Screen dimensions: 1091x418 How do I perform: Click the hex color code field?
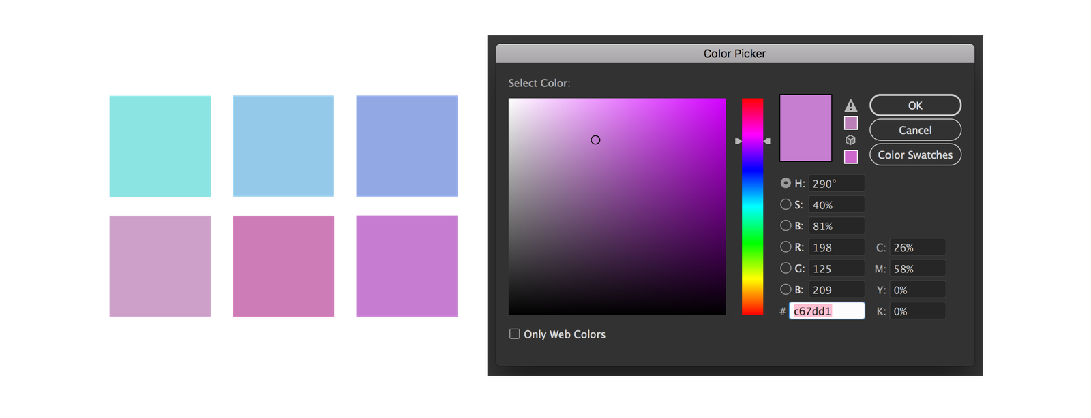[x=827, y=311]
